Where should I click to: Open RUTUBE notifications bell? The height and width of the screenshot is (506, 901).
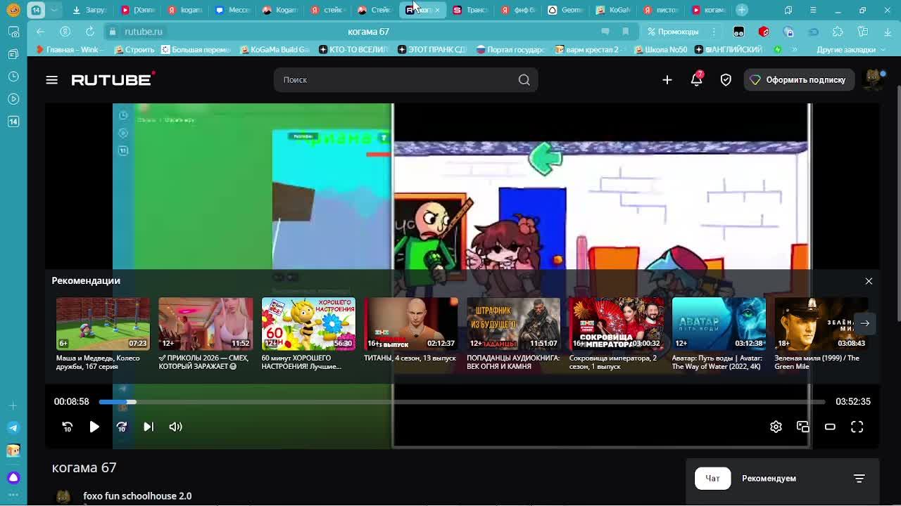coord(696,79)
